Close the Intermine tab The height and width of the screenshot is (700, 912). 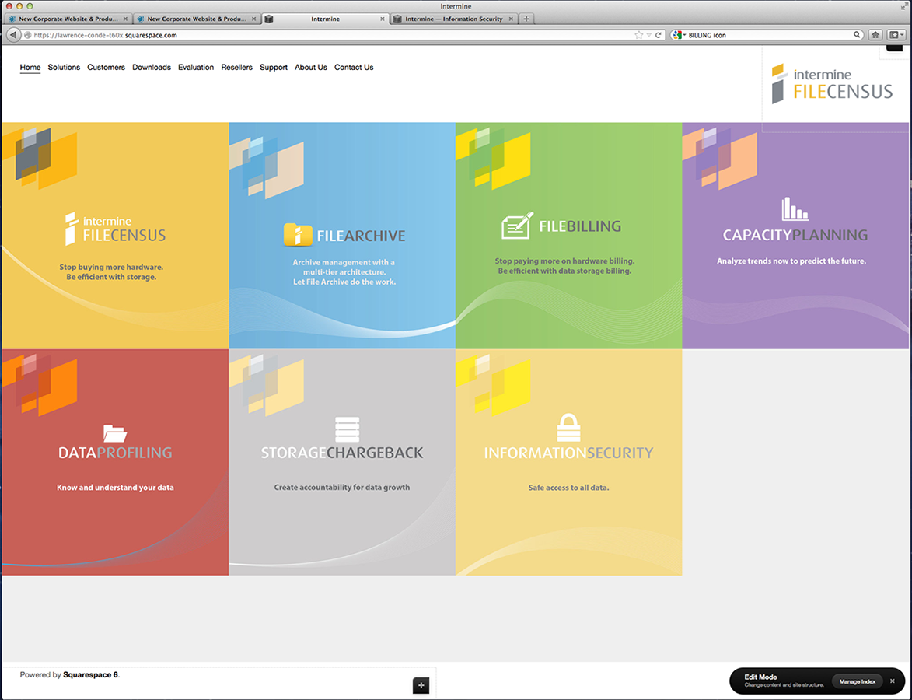(382, 19)
